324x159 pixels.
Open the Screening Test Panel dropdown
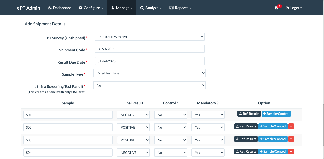149,85
